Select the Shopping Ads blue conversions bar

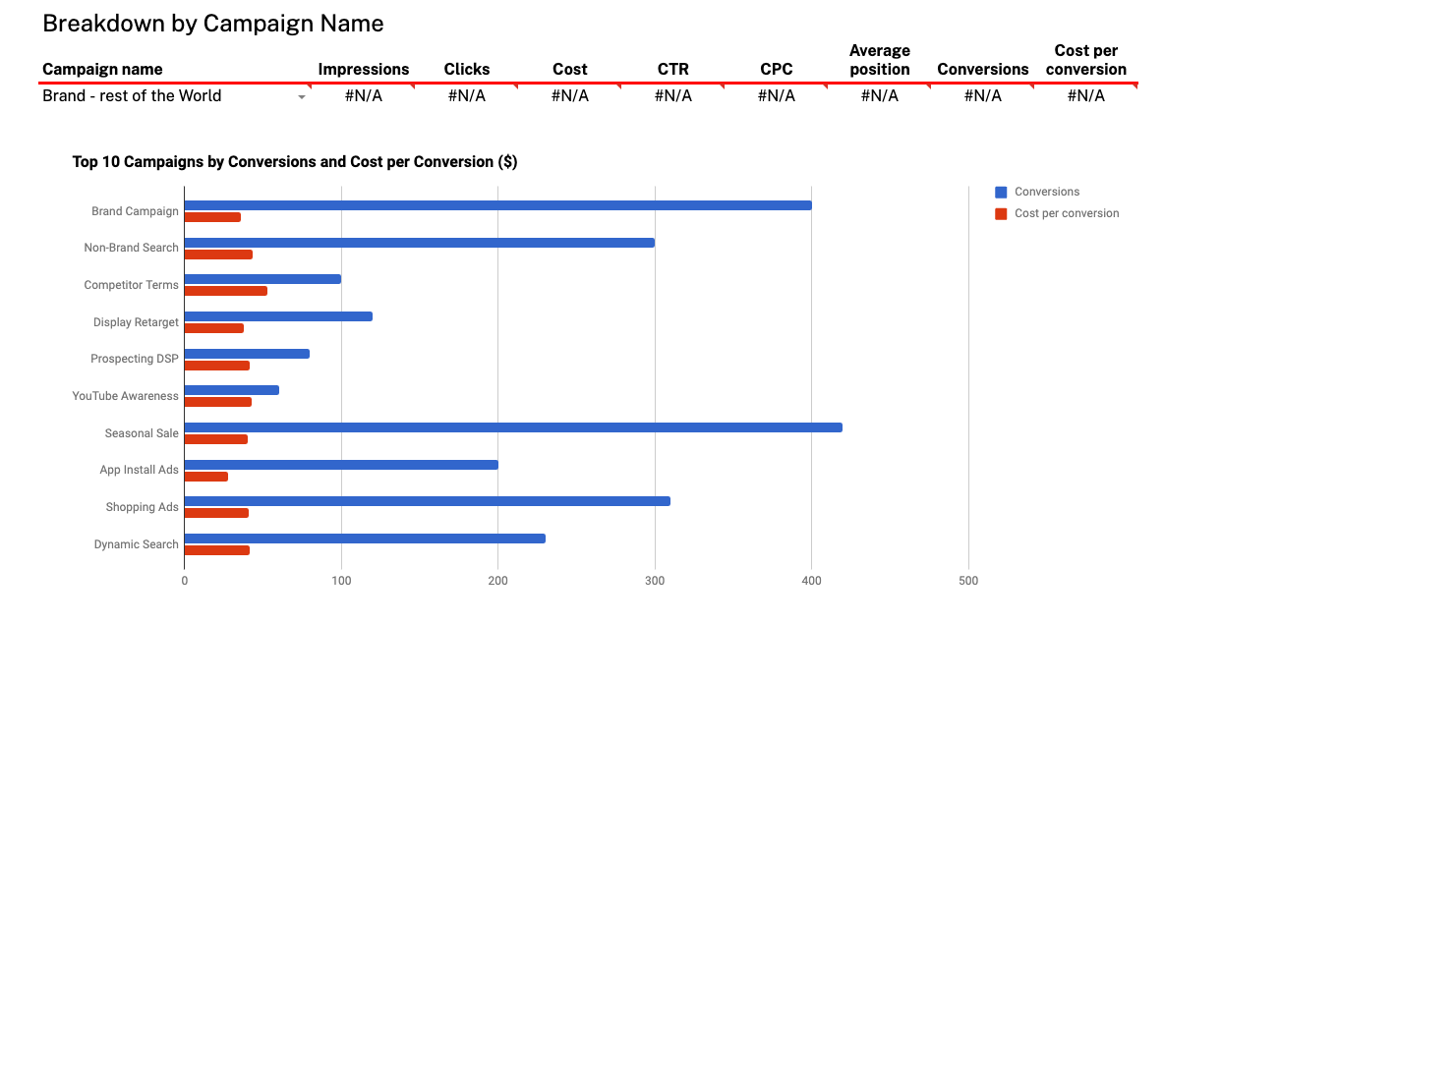coord(427,501)
